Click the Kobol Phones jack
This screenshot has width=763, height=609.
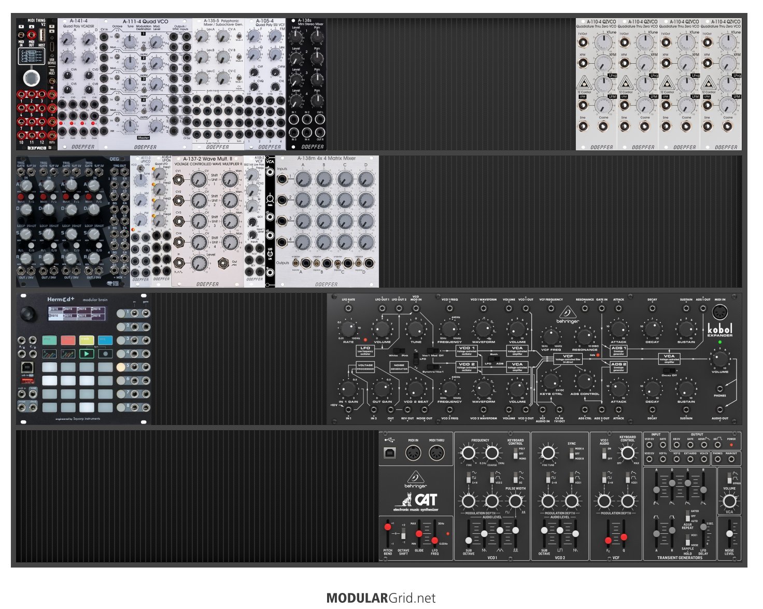[719, 388]
